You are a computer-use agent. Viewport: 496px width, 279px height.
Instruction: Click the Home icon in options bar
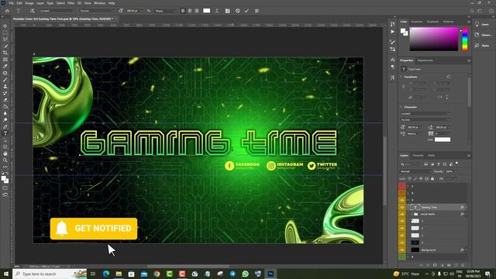pos(7,11)
